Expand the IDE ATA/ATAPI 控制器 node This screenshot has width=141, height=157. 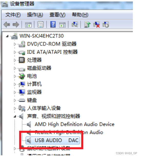point(15,52)
